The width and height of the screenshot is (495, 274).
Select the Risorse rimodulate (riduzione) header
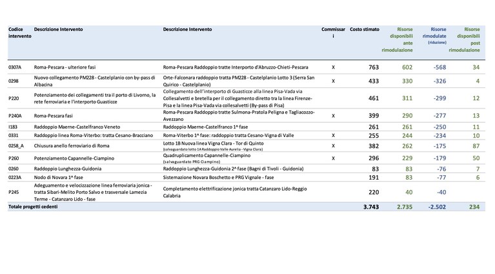(434, 36)
